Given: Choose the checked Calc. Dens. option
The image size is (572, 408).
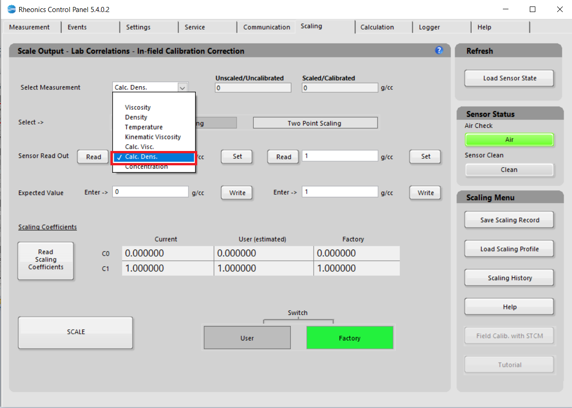Looking at the screenshot, I should pyautogui.click(x=154, y=157).
